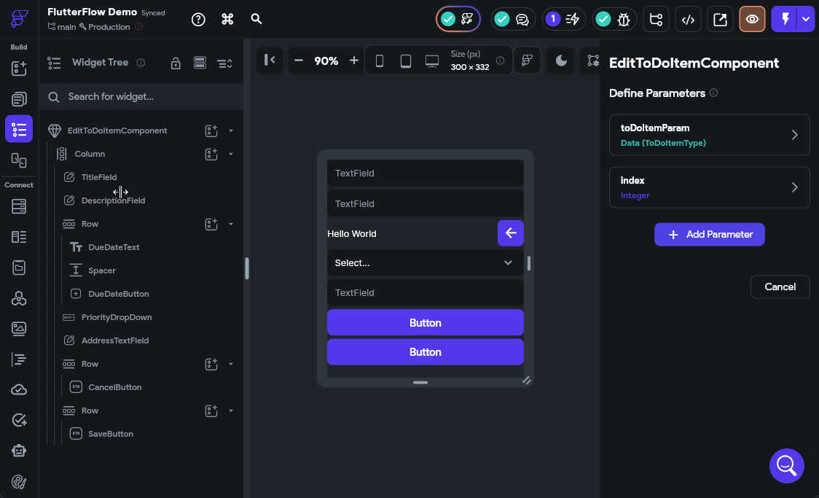This screenshot has height=498, width=819.
Task: Open the data types sidebar icon
Action: coord(19,237)
